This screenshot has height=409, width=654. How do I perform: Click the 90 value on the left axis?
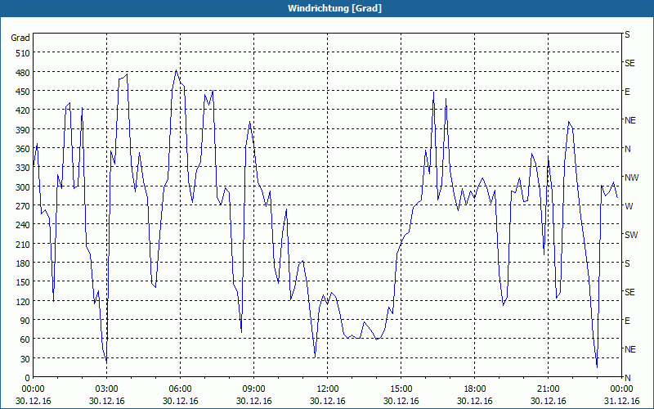click(x=25, y=321)
